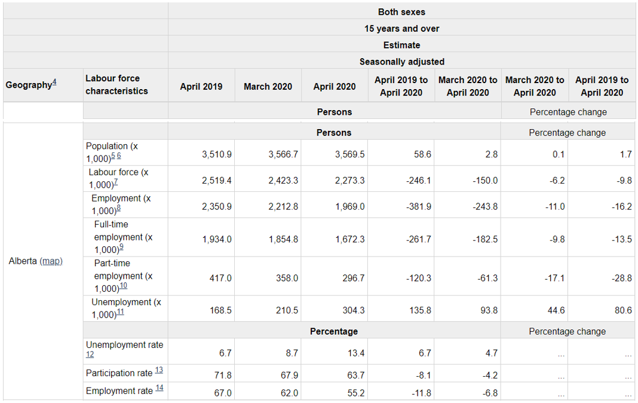The width and height of the screenshot is (638, 403).
Task: Select the 'Both sexes' header
Action: point(401,12)
